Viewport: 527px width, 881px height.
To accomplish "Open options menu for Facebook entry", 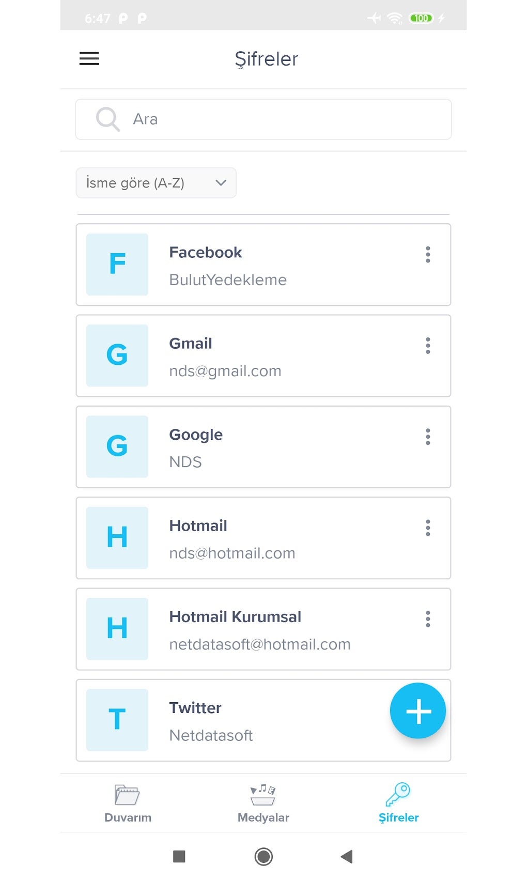I will [428, 255].
